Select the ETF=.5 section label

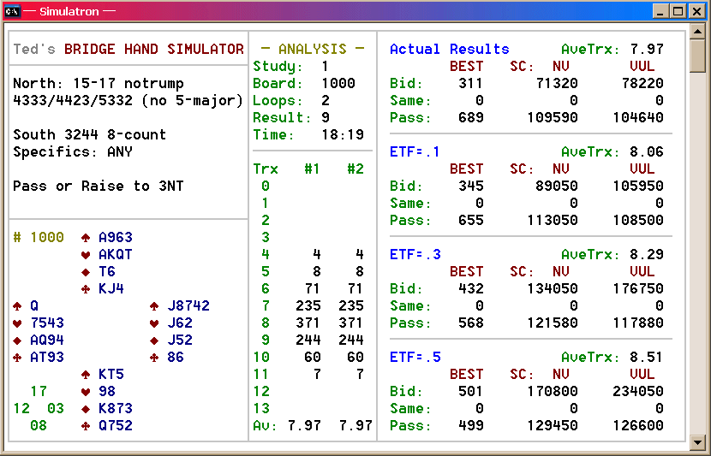point(415,358)
